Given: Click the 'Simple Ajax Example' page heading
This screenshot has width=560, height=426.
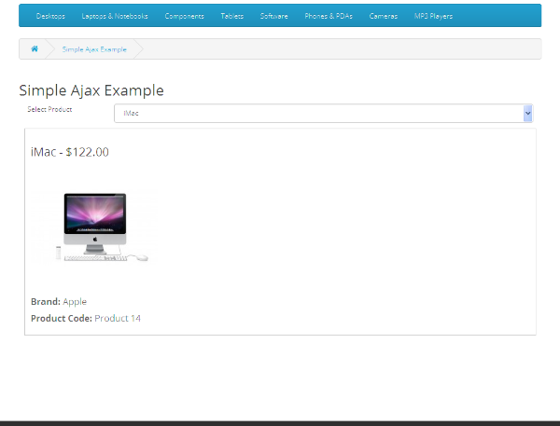Looking at the screenshot, I should pos(91,90).
